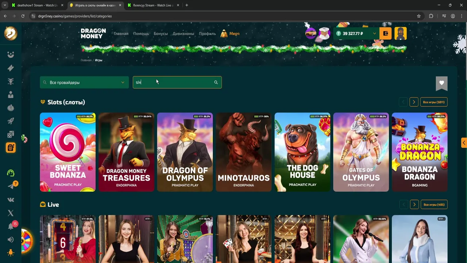The width and height of the screenshot is (467, 263).
Task: Open Дивизионы in top navigation
Action: (x=183, y=34)
